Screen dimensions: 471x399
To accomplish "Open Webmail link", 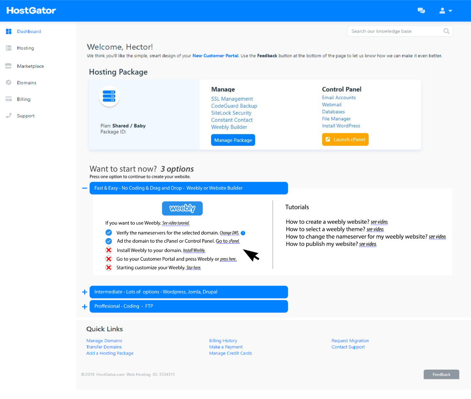I will 332,105.
